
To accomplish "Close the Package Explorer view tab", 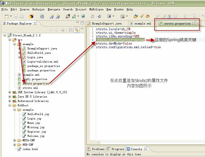I will 35,23.
